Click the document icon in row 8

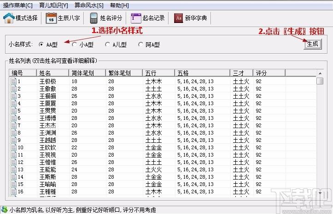tap(14, 133)
